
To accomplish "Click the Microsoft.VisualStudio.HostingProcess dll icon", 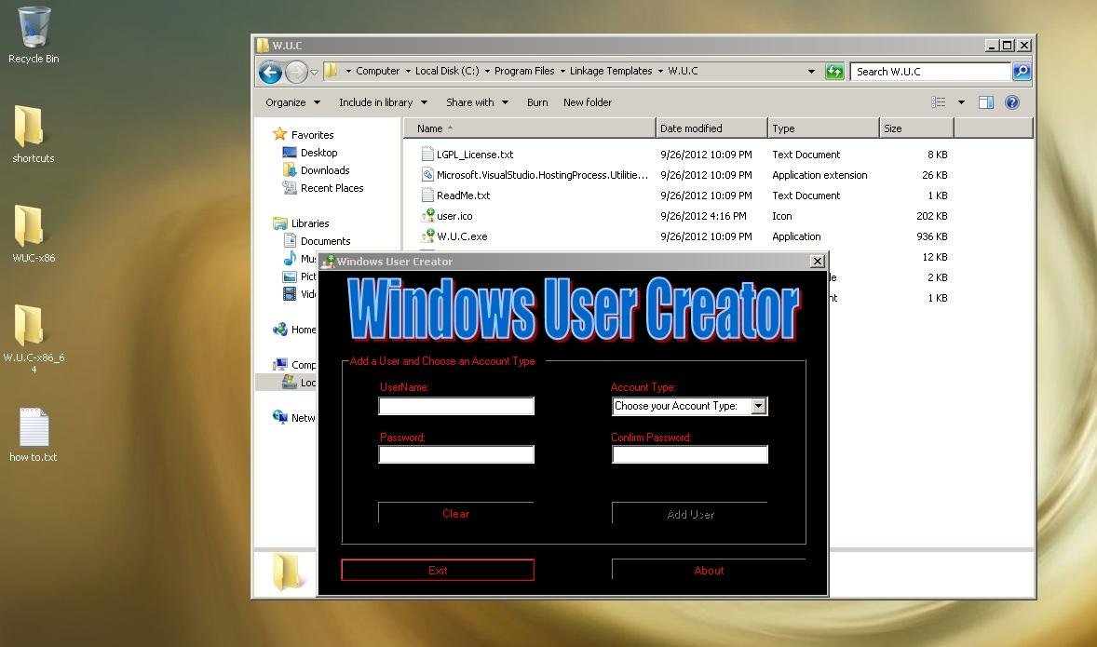I will 427,175.
